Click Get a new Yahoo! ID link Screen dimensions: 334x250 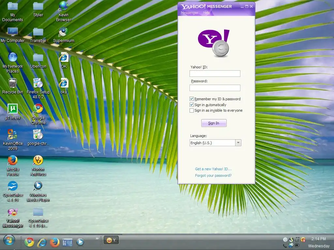click(213, 169)
